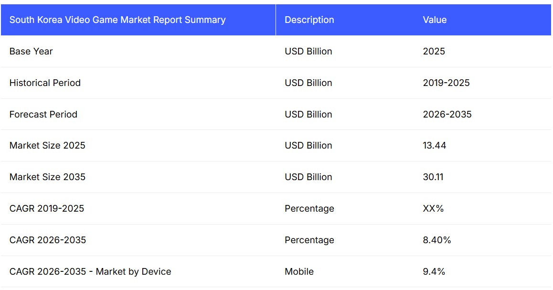The height and width of the screenshot is (290, 553).
Task: Select the Mobile description cell
Action: click(x=299, y=272)
